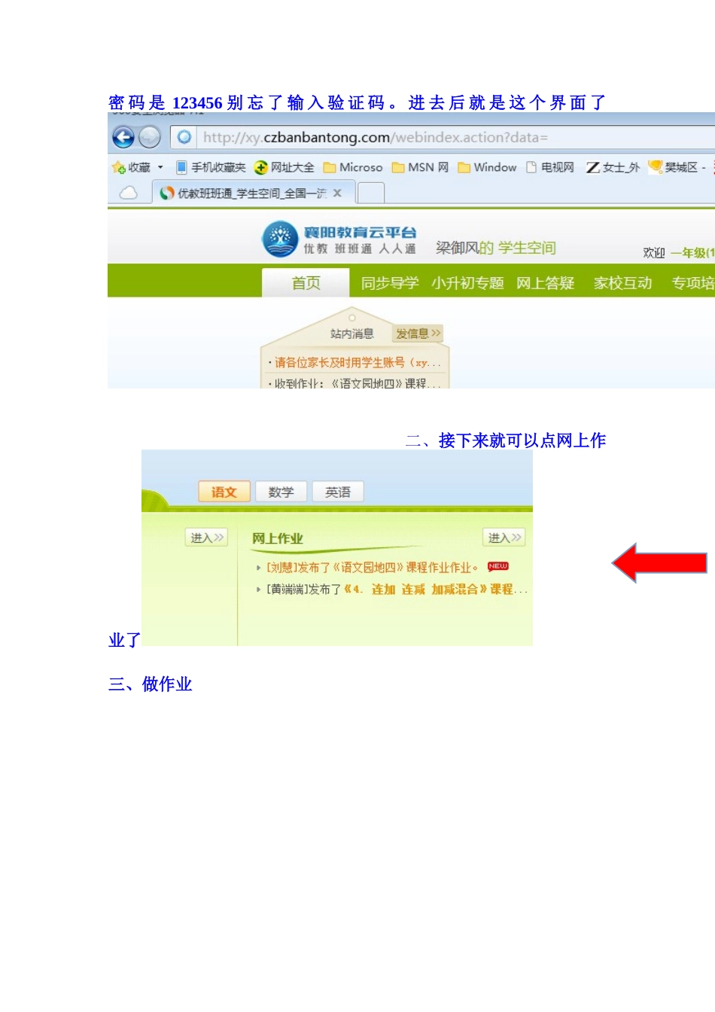Open the Window bookmark folder

[x=487, y=167]
